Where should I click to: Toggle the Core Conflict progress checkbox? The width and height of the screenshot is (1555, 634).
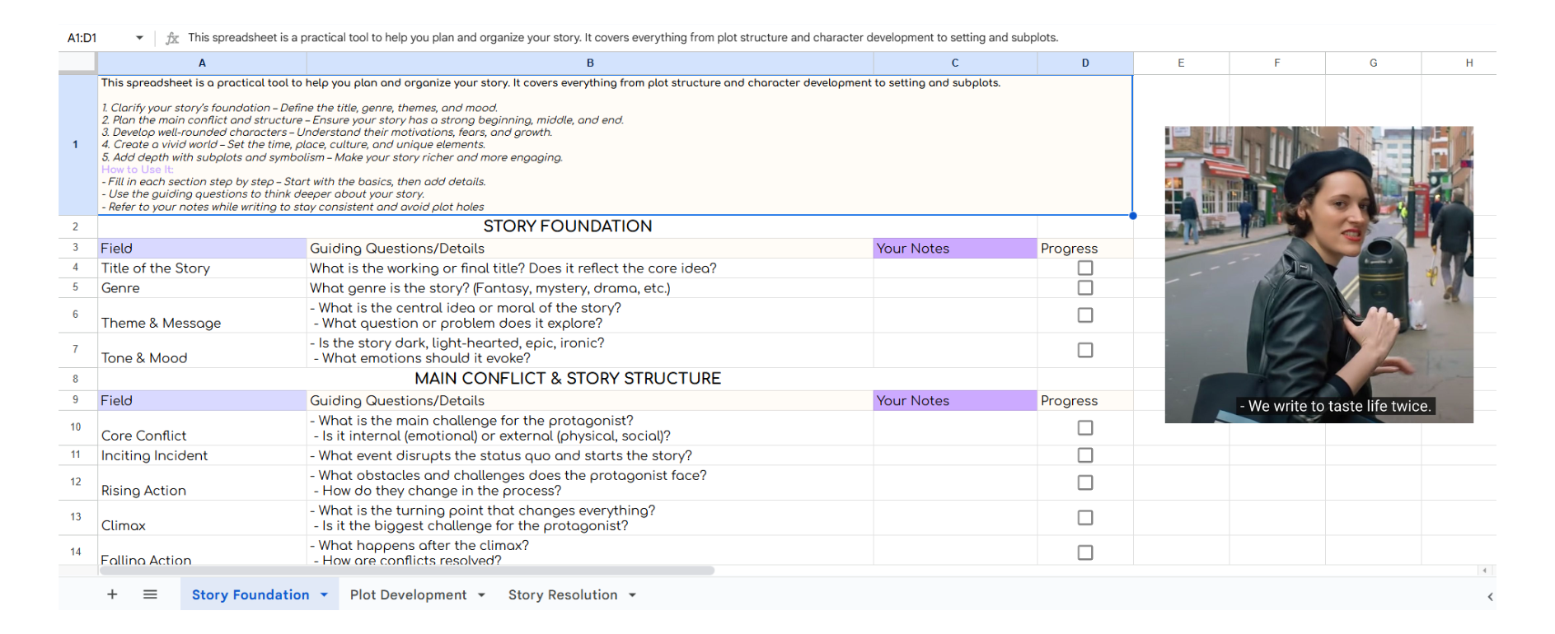1085,428
